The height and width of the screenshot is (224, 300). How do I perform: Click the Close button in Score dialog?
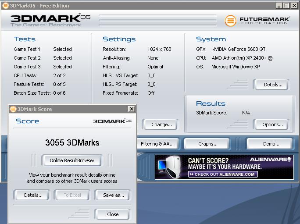113,214
